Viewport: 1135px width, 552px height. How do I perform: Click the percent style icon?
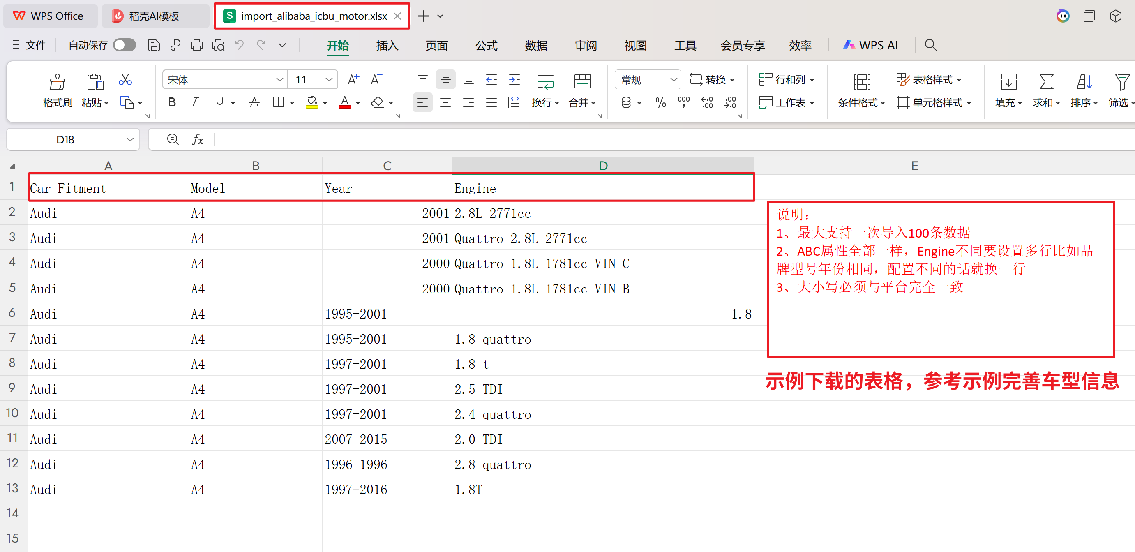[x=660, y=103]
